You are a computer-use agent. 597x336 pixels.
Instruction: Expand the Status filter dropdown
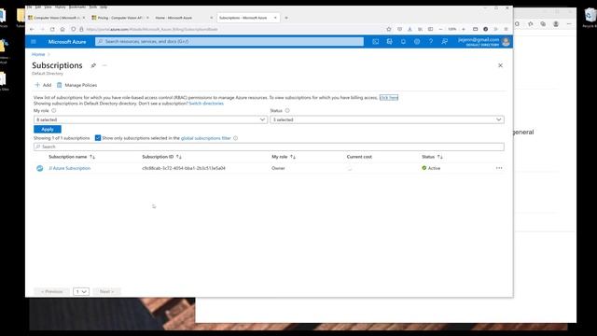click(x=387, y=119)
